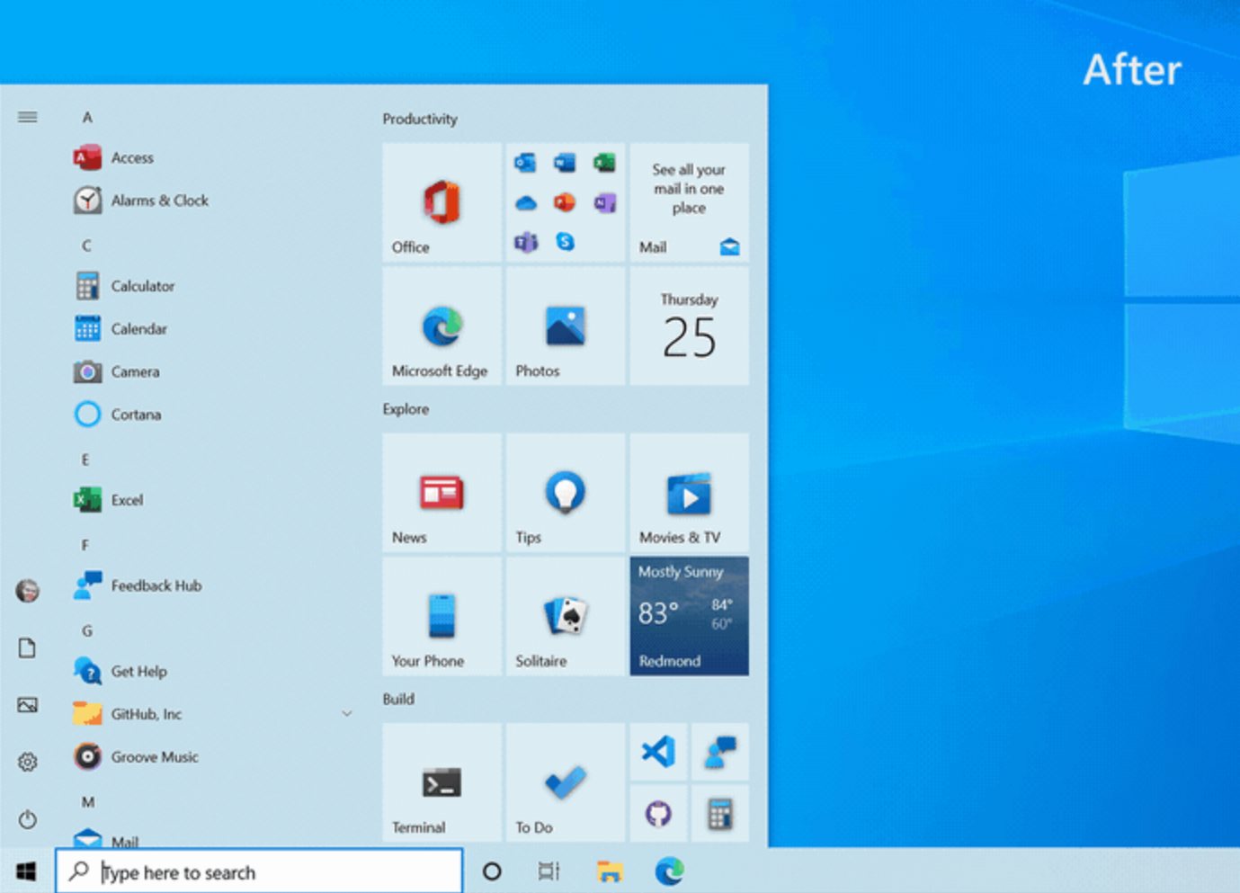Open Teams from the Office apps folder tile
The height and width of the screenshot is (893, 1240).
tap(525, 242)
